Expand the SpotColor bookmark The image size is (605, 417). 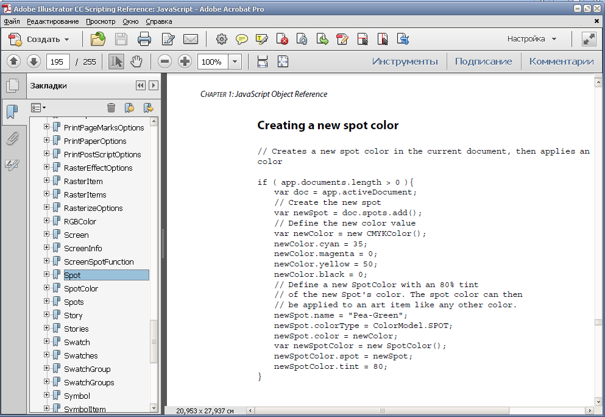(47, 288)
